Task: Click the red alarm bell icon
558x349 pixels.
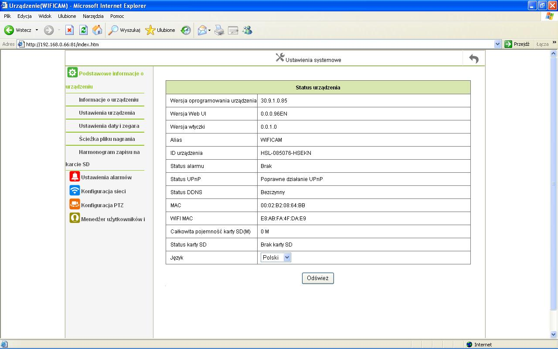Action: 75,177
